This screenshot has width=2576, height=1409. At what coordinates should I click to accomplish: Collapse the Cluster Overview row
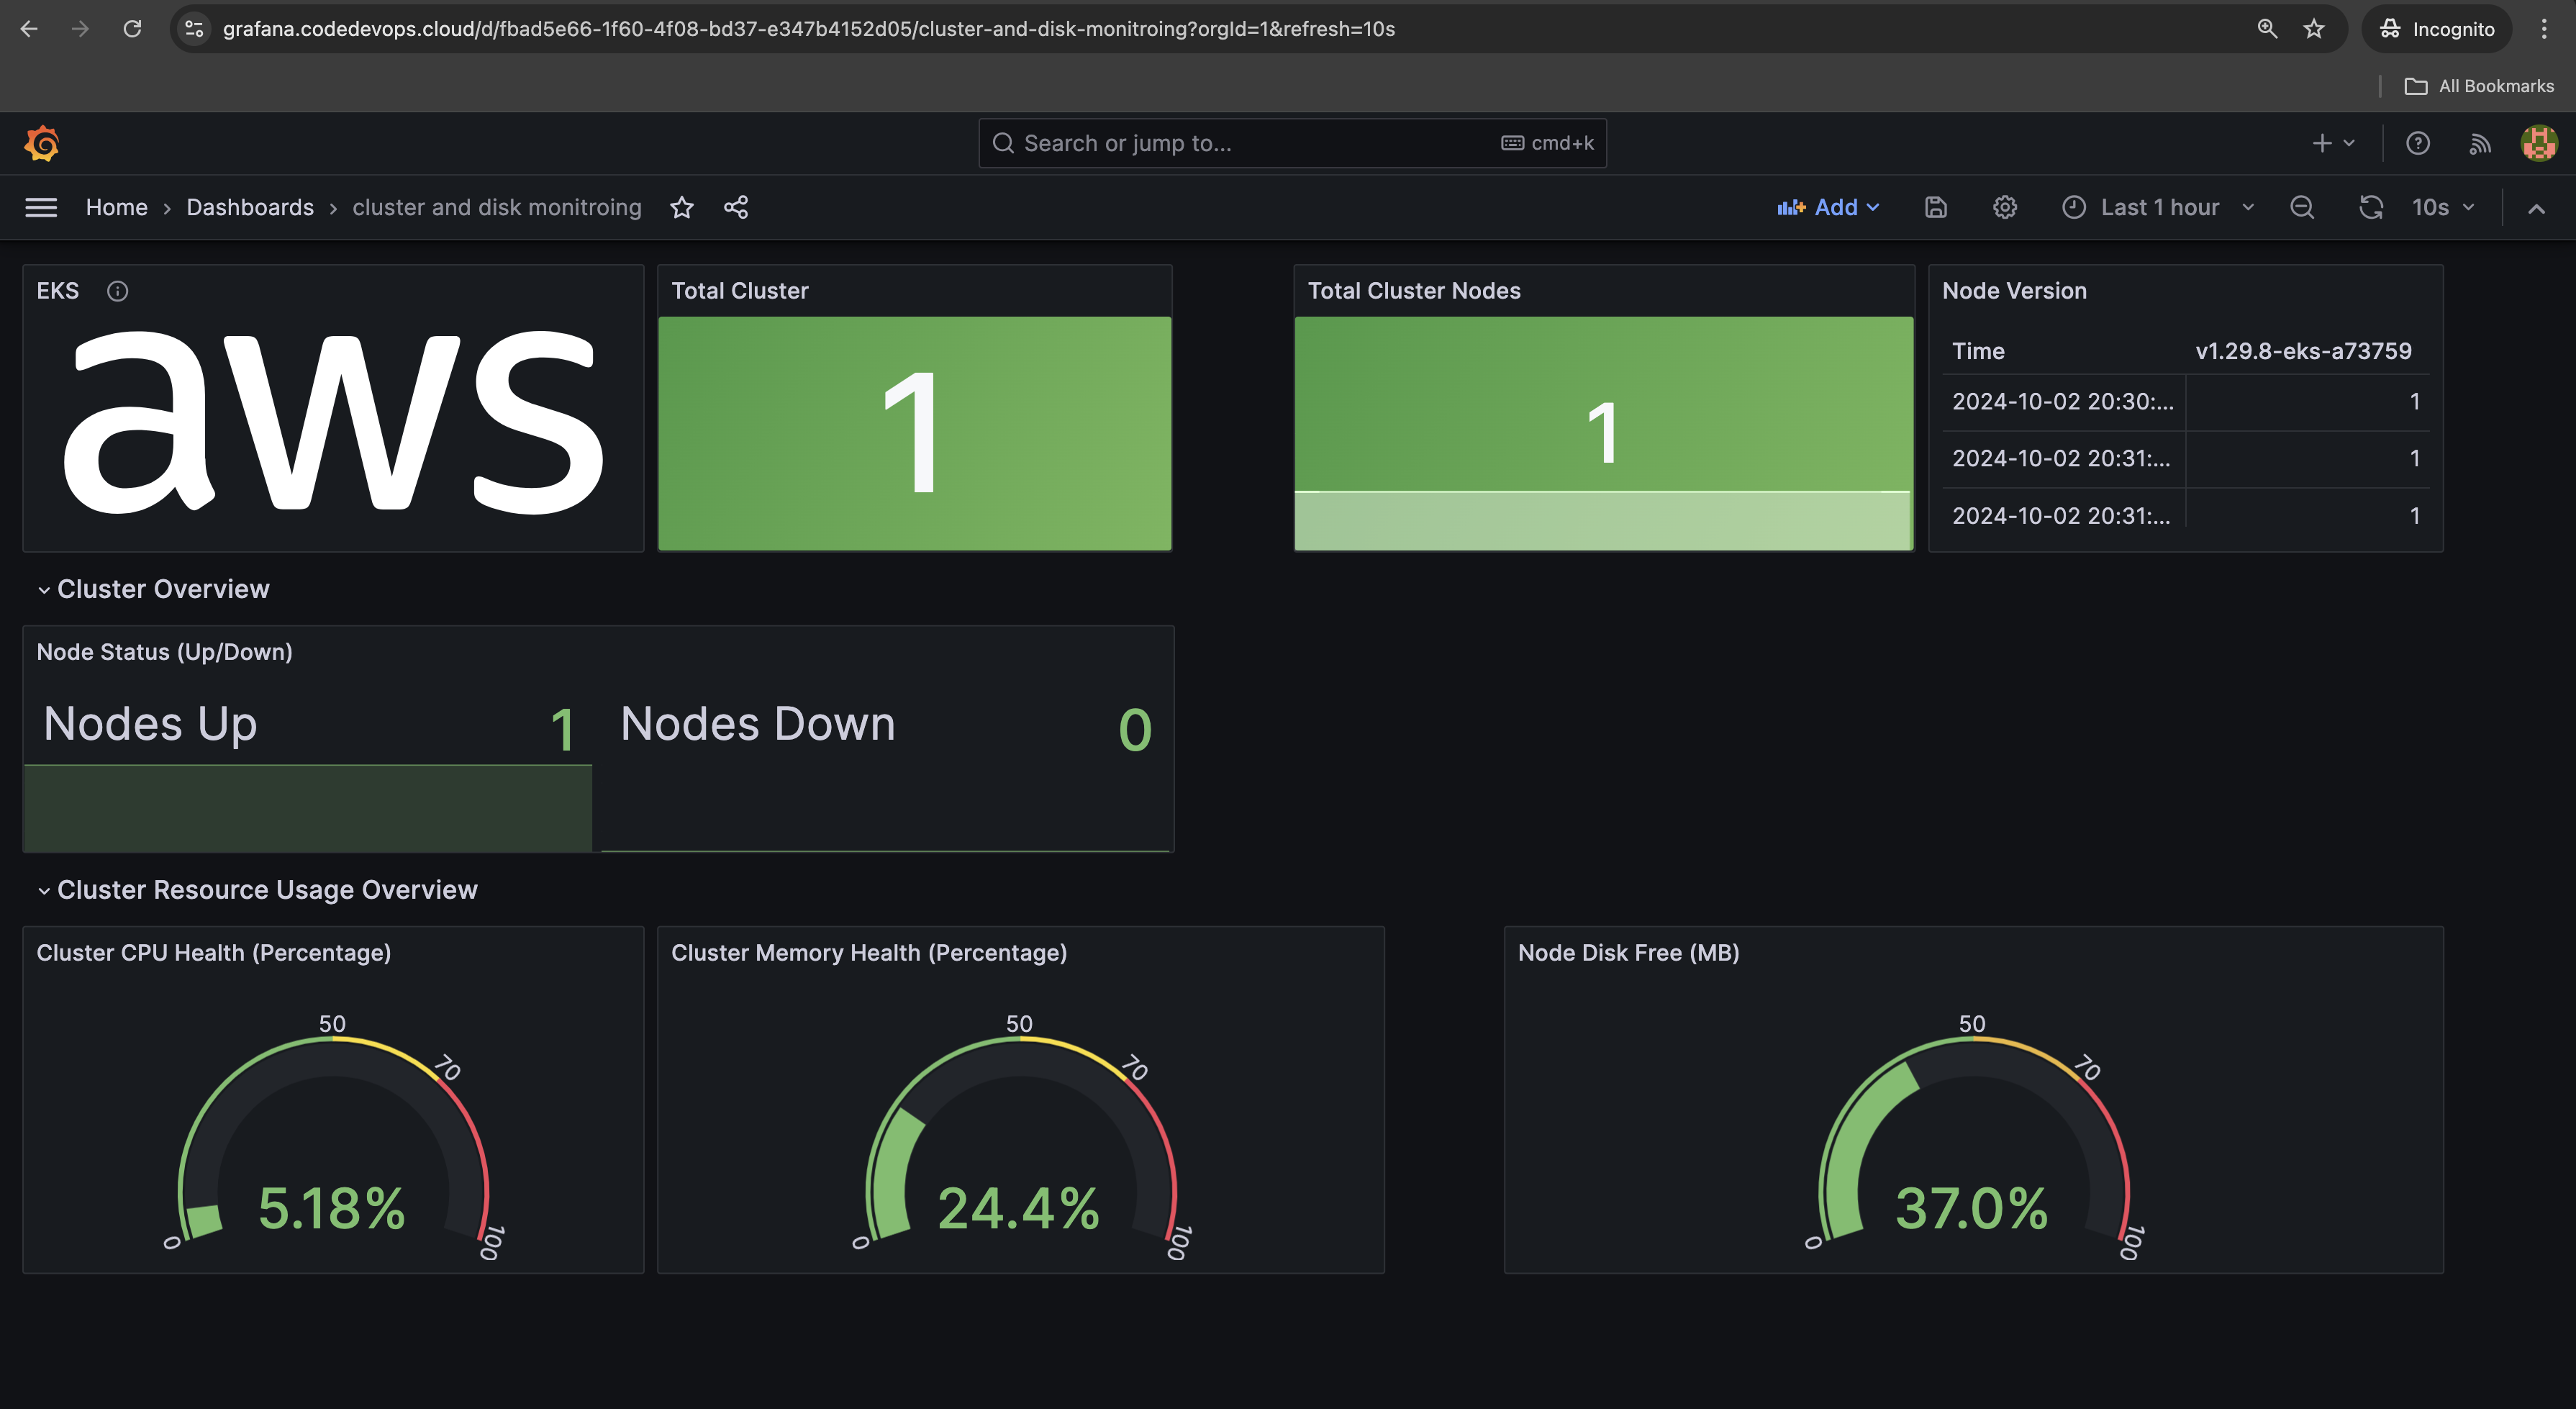pyautogui.click(x=153, y=589)
